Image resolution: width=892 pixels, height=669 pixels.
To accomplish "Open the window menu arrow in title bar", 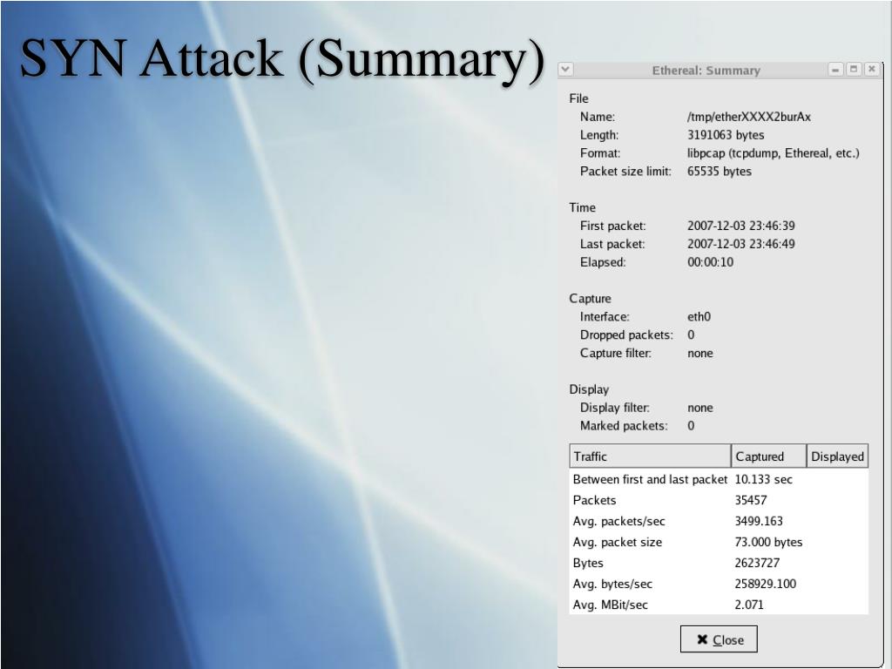I will (565, 70).
